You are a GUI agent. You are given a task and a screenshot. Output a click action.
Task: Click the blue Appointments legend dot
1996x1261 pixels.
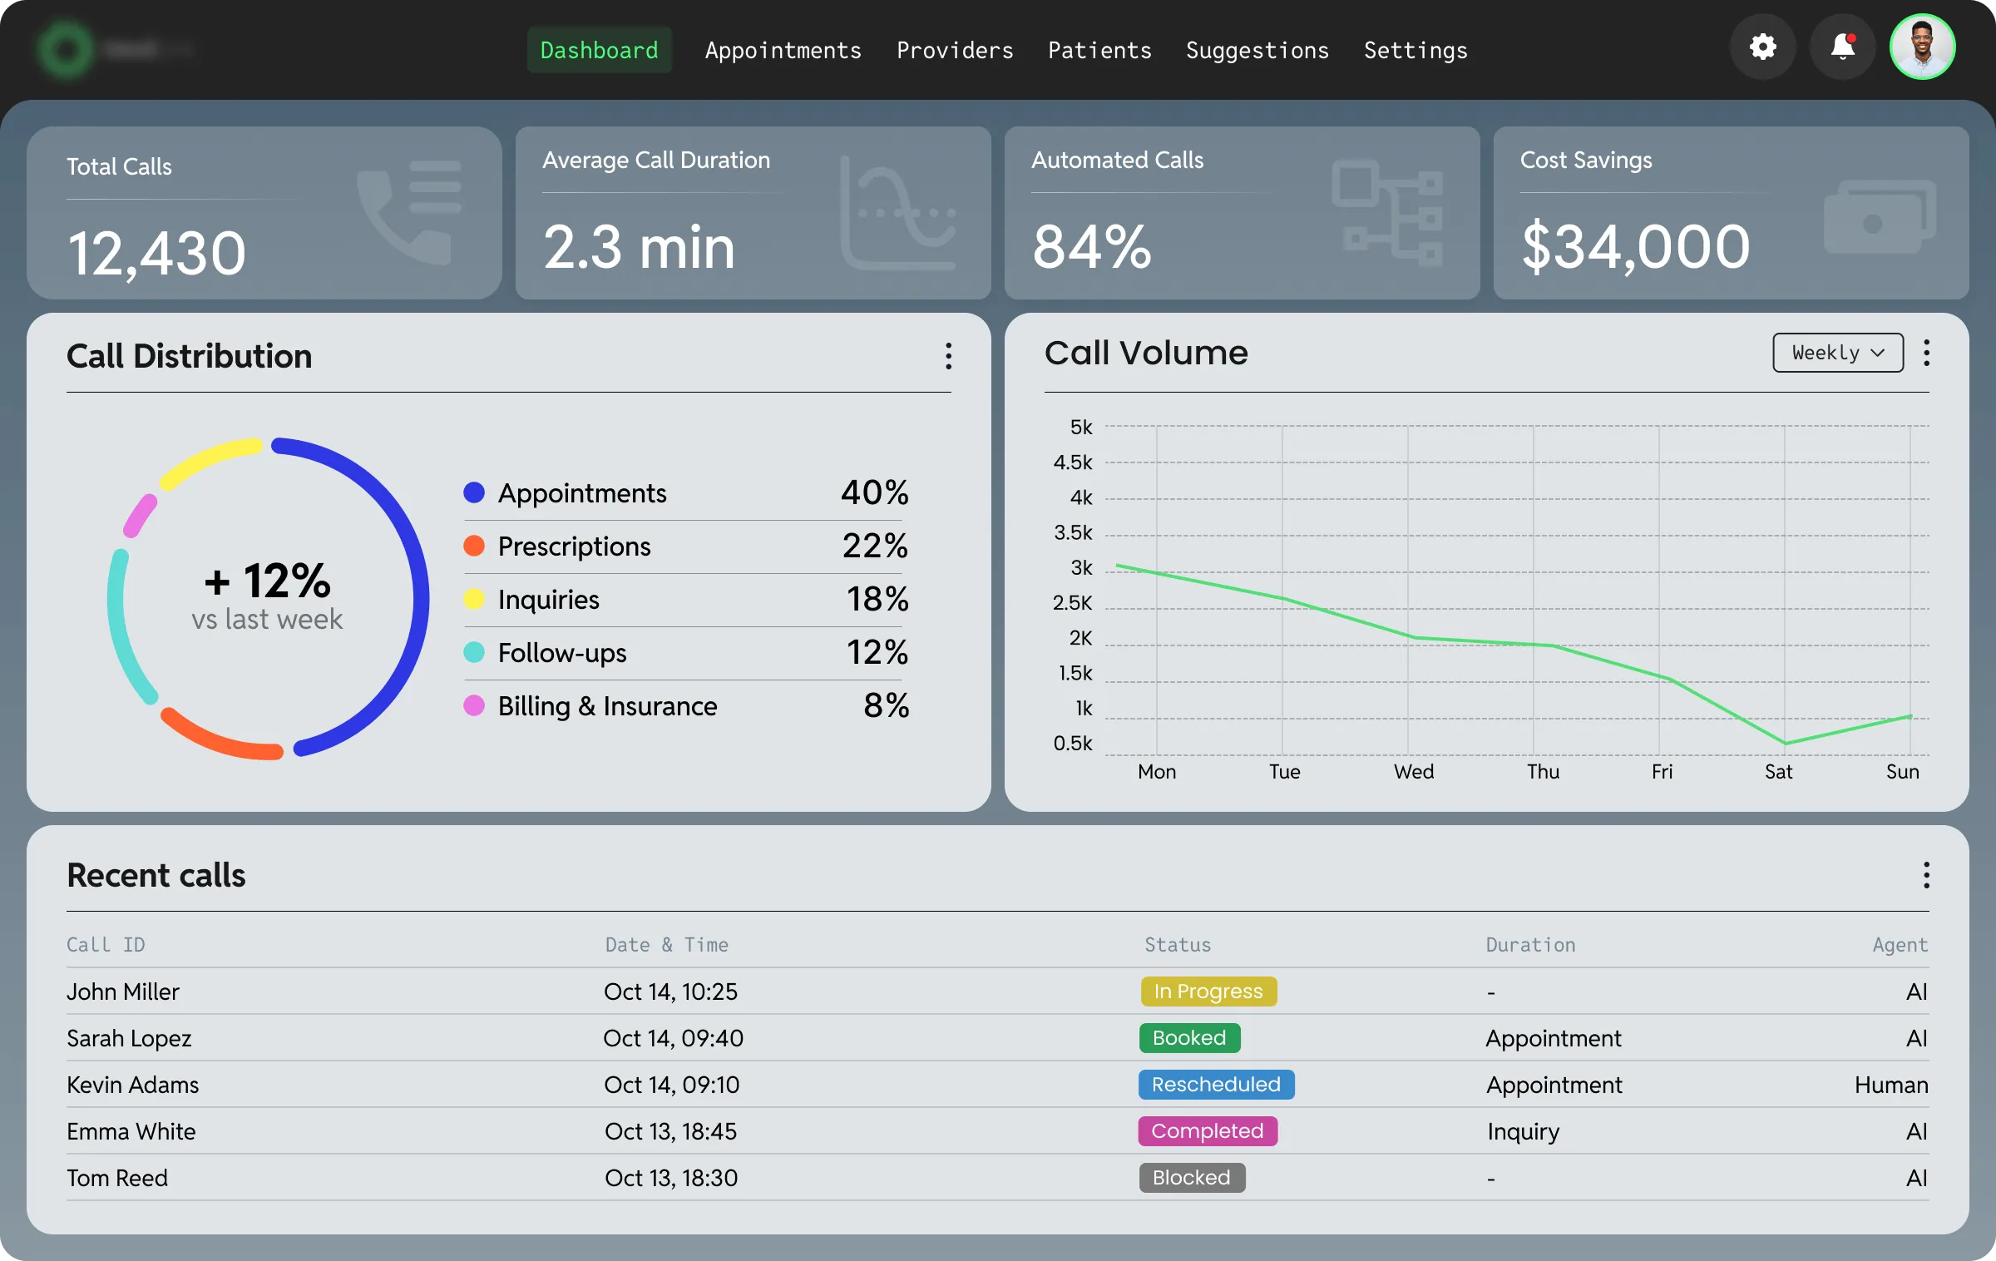point(474,493)
